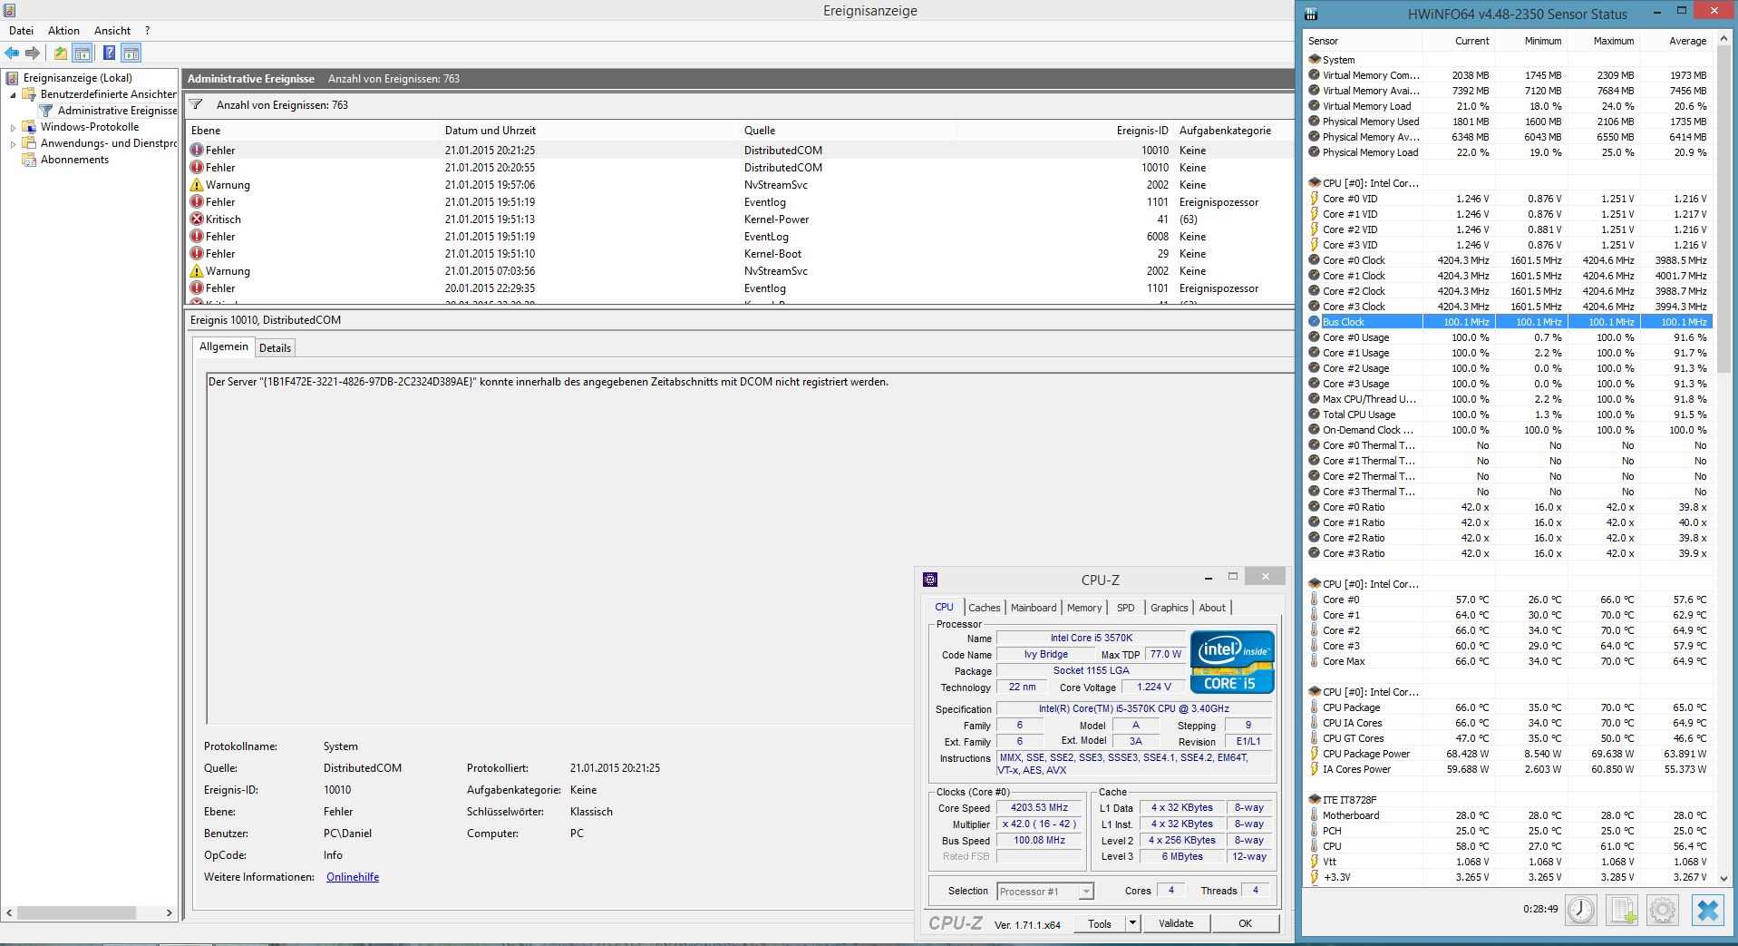Click the tree pane horizontal scrollbar right arrow
Screen dimensions: 1738x946
tap(169, 913)
